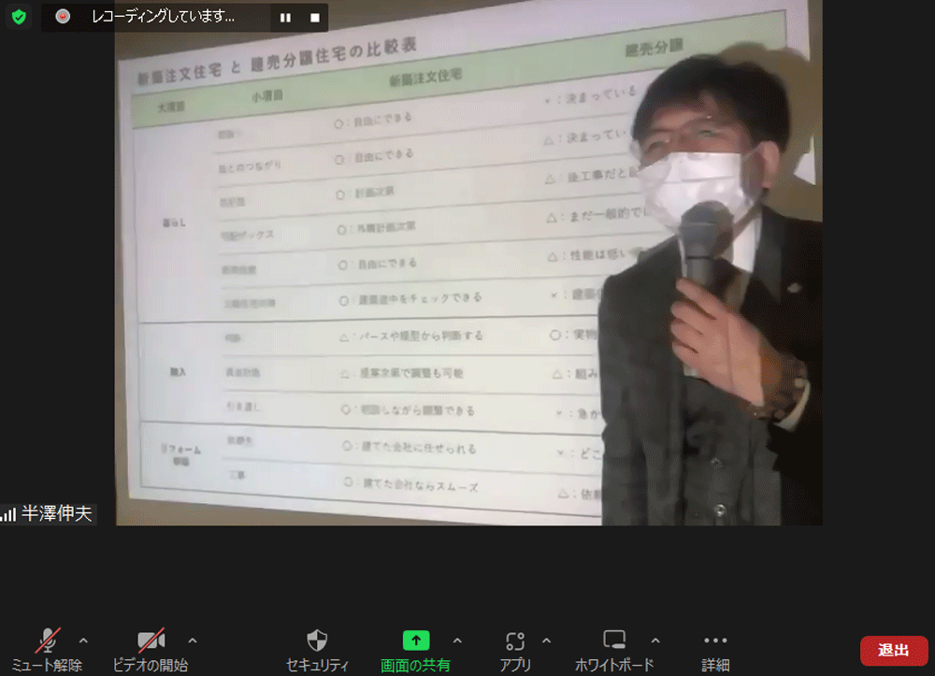Expand arrow next to アプリ
This screenshot has height=676, width=935.
[x=547, y=640]
